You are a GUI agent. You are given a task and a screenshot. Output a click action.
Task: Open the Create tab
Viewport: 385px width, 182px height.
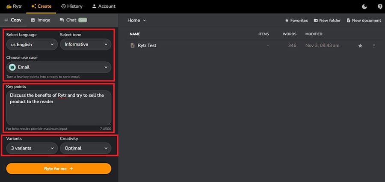41,6
